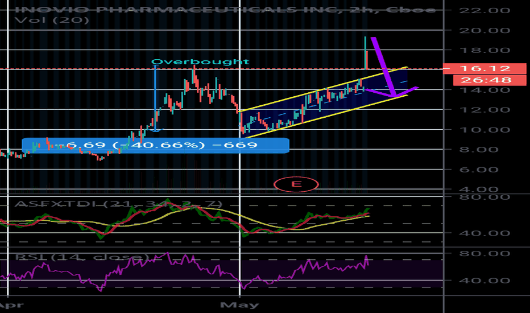The image size is (530, 313).
Task: Click the 4.00 price scale label
Action: 479,189
